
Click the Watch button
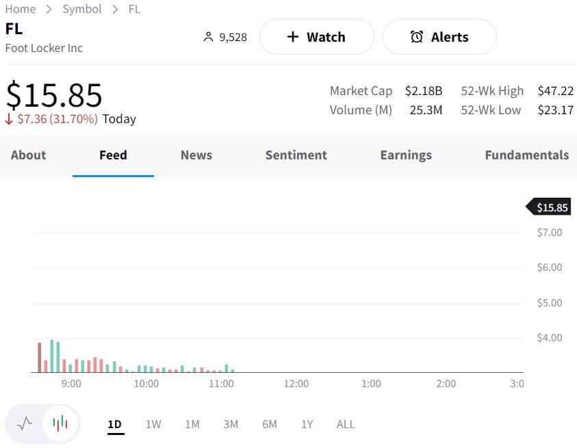click(x=316, y=37)
